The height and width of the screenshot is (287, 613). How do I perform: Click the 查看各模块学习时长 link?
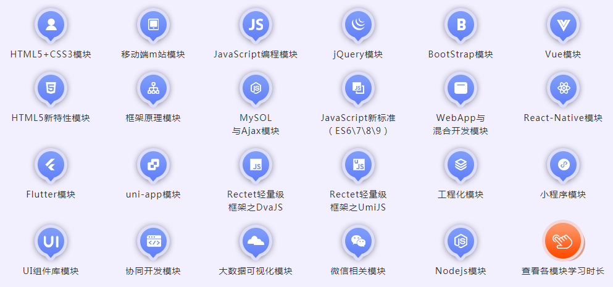pos(563,271)
